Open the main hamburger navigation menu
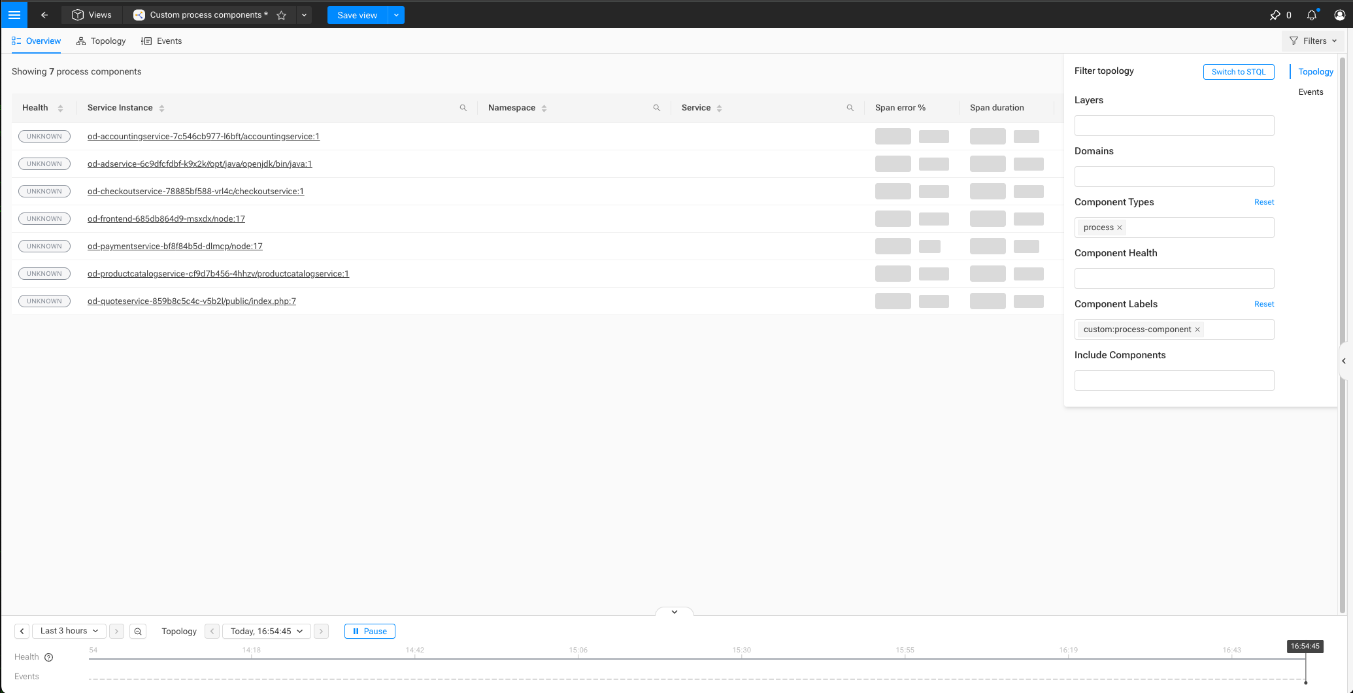 14,14
